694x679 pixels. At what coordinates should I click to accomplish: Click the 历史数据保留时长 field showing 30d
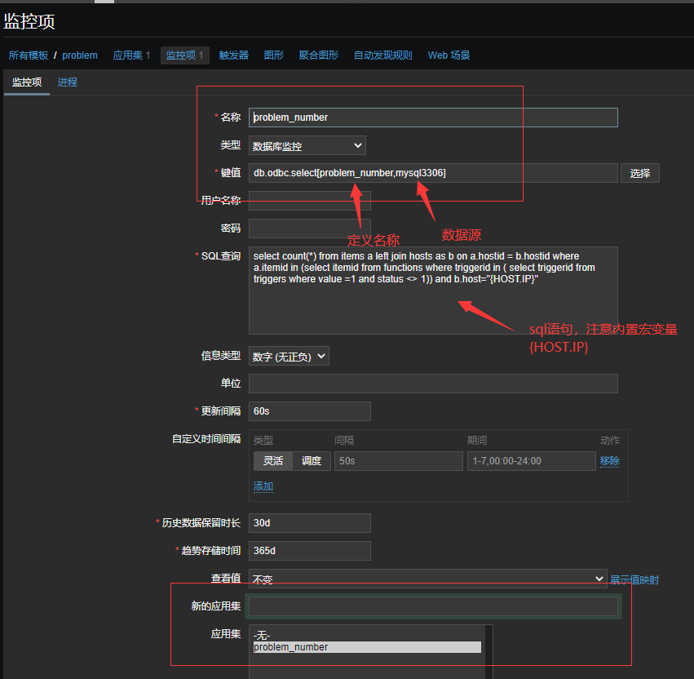coord(310,523)
